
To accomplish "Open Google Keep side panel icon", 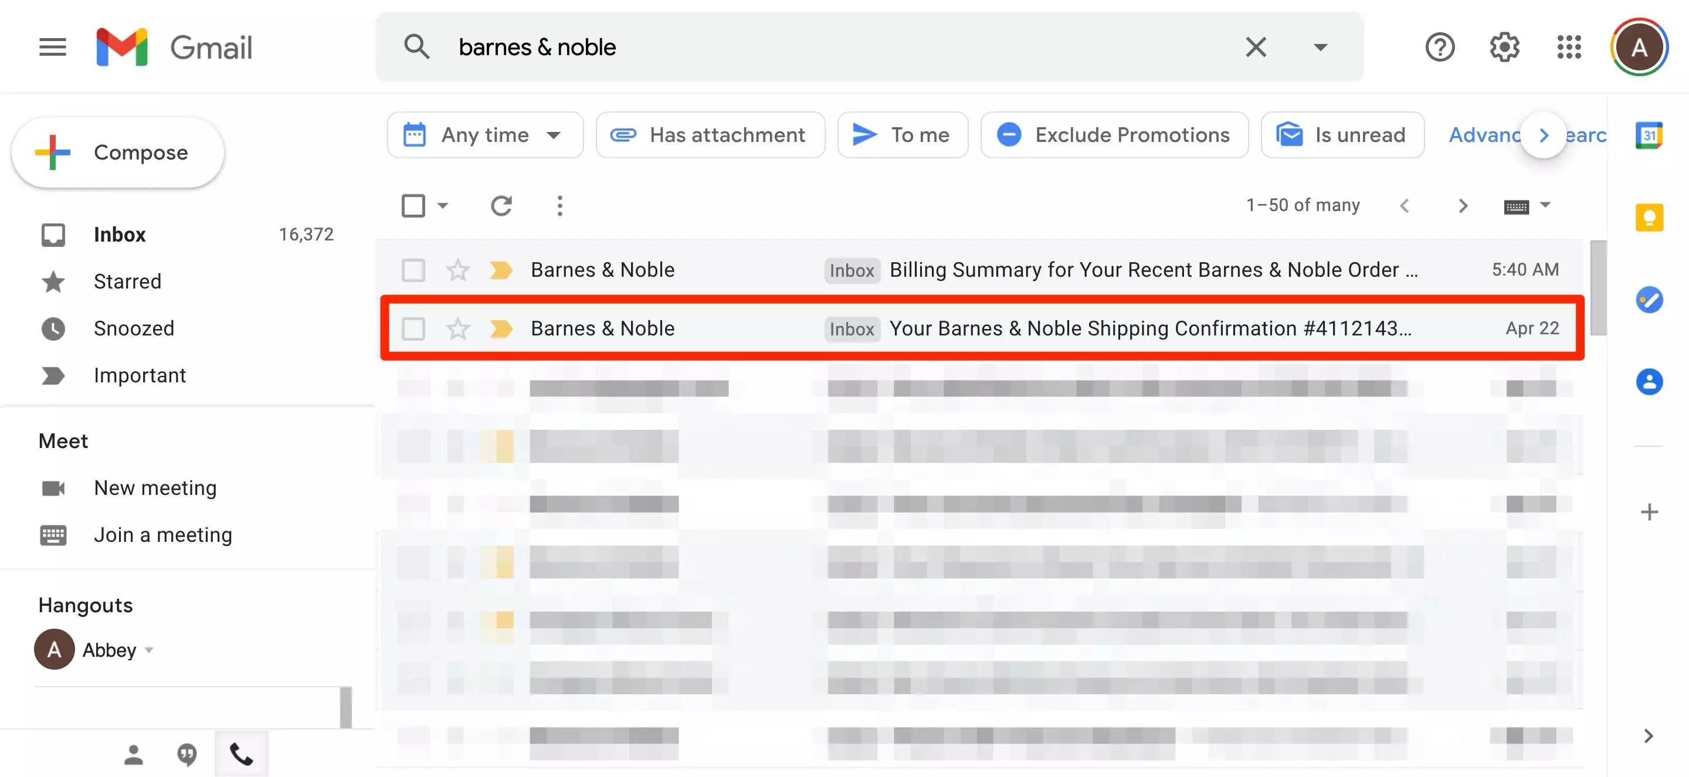I will (x=1649, y=218).
